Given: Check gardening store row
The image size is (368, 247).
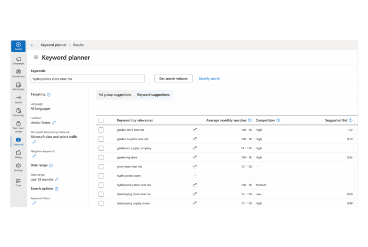Looking at the screenshot, I should coord(101,157).
